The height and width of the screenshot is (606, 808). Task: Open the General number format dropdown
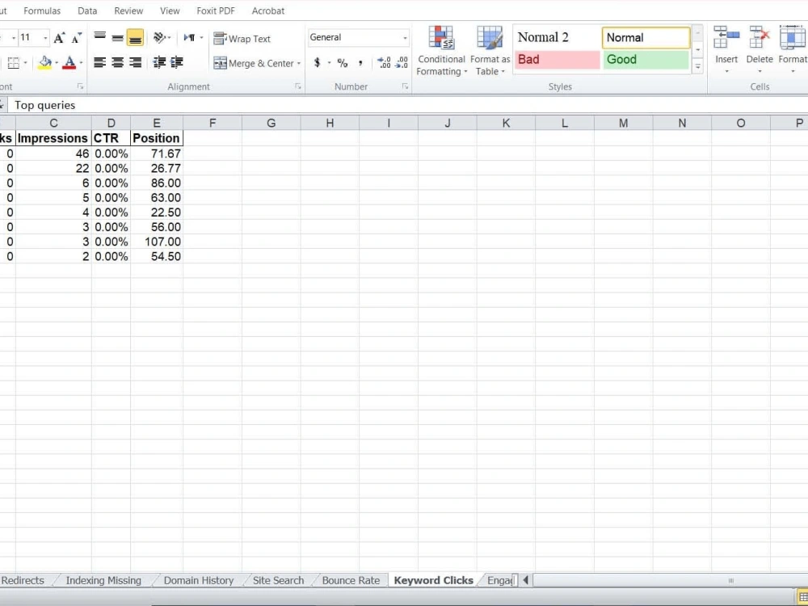pyautogui.click(x=405, y=38)
